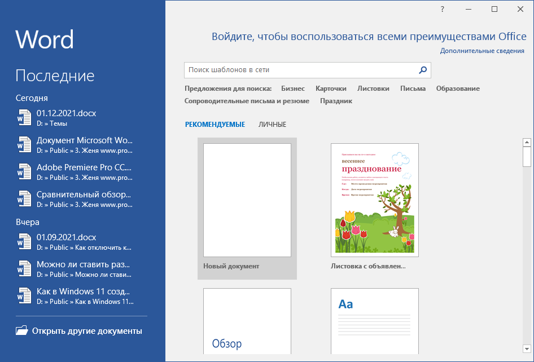Click Войдите, чтобы воспользоваться всеми преимуществами Office

pos(369,37)
